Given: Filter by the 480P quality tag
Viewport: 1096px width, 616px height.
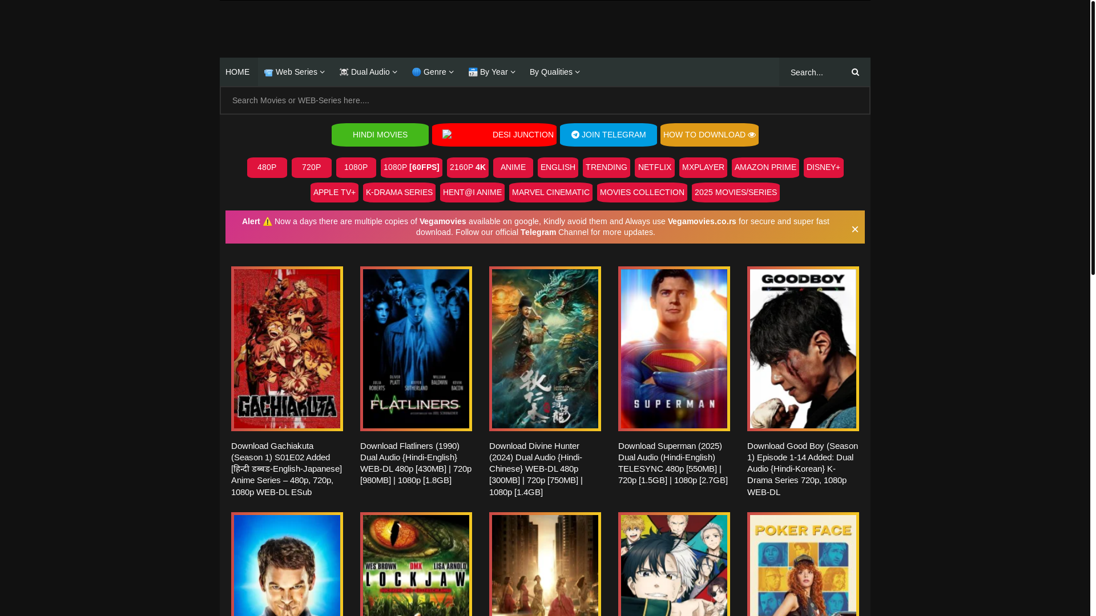Looking at the screenshot, I should [x=267, y=168].
